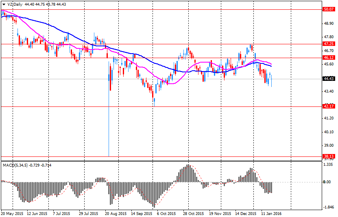
Task: Click the 1.335 MACD scale value
Action: tap(329, 165)
